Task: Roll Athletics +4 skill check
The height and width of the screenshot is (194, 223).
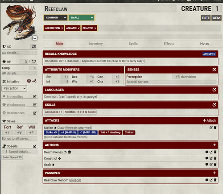Action: 80,112
